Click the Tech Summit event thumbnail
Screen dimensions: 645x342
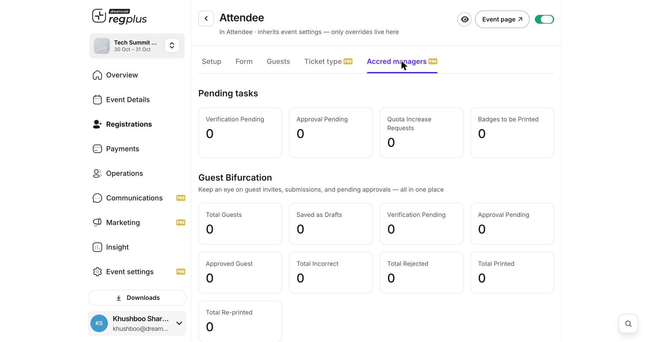coord(102,46)
